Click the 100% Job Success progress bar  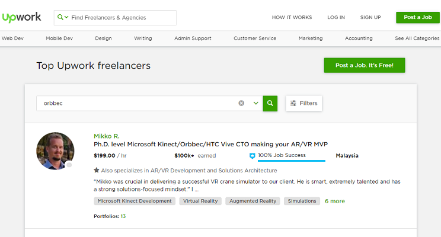click(x=292, y=161)
